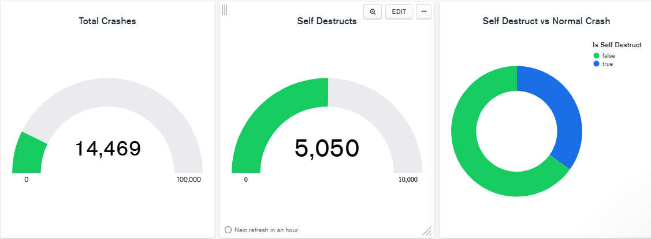Toggle the blue 'true' legend dot

pyautogui.click(x=597, y=63)
